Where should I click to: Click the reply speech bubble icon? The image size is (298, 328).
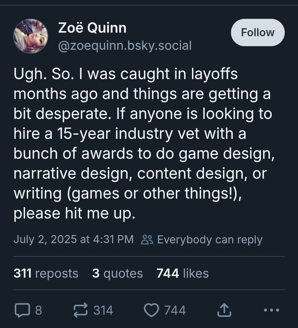22,310
